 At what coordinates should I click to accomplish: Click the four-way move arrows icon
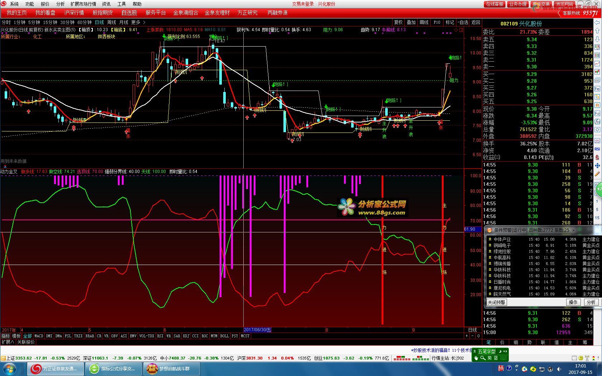tap(597, 165)
